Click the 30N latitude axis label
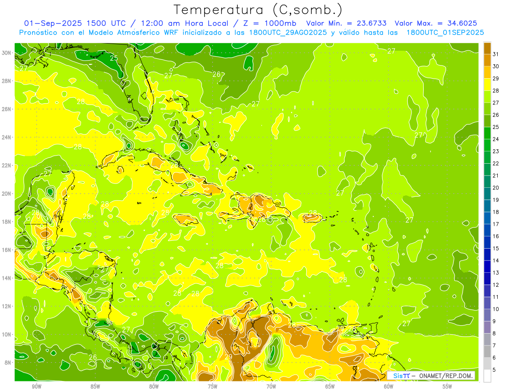The image size is (507, 392). click(x=7, y=53)
